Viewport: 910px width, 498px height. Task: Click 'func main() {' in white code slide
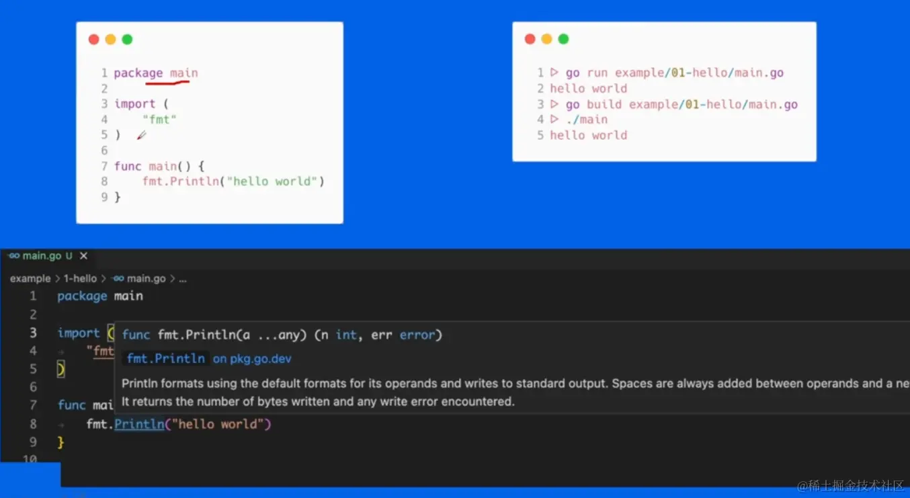[x=159, y=166]
